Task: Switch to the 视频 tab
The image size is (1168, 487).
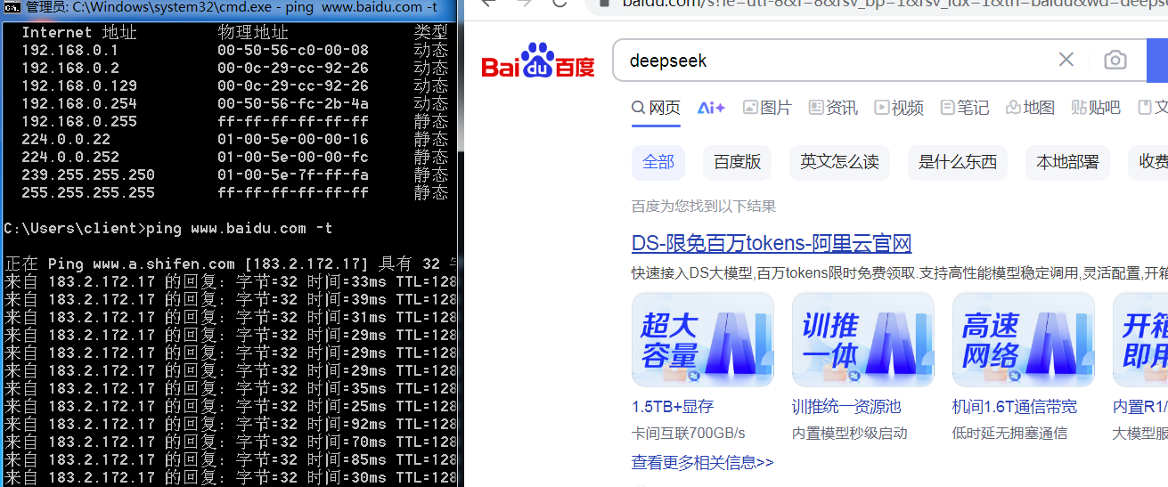Action: pos(899,108)
